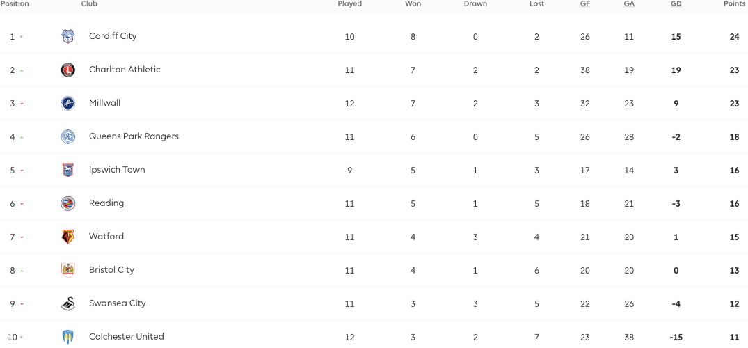Click the Swansea City swan crest
The width and height of the screenshot is (748, 348).
coord(67,303)
